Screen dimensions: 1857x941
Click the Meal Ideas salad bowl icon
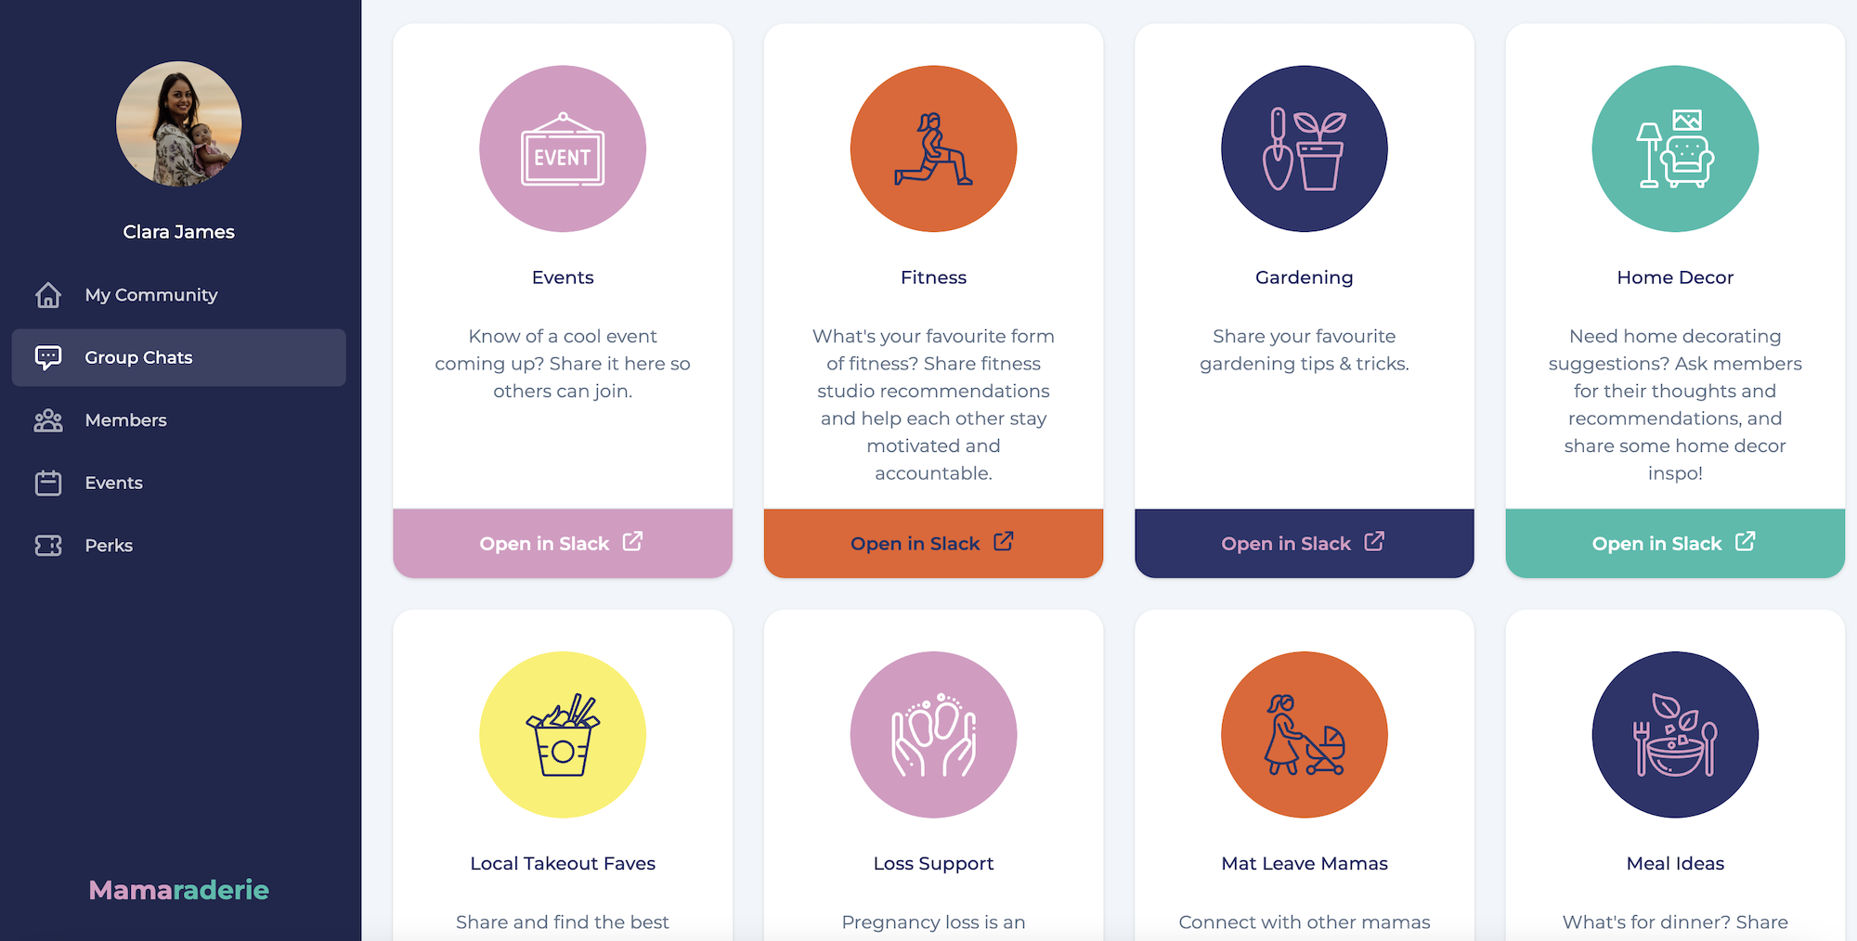click(x=1675, y=734)
